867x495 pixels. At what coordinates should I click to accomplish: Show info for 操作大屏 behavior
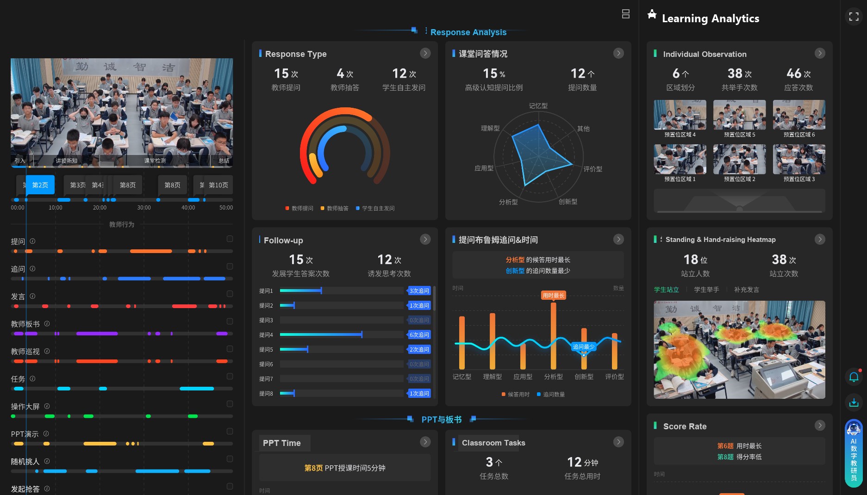click(47, 406)
